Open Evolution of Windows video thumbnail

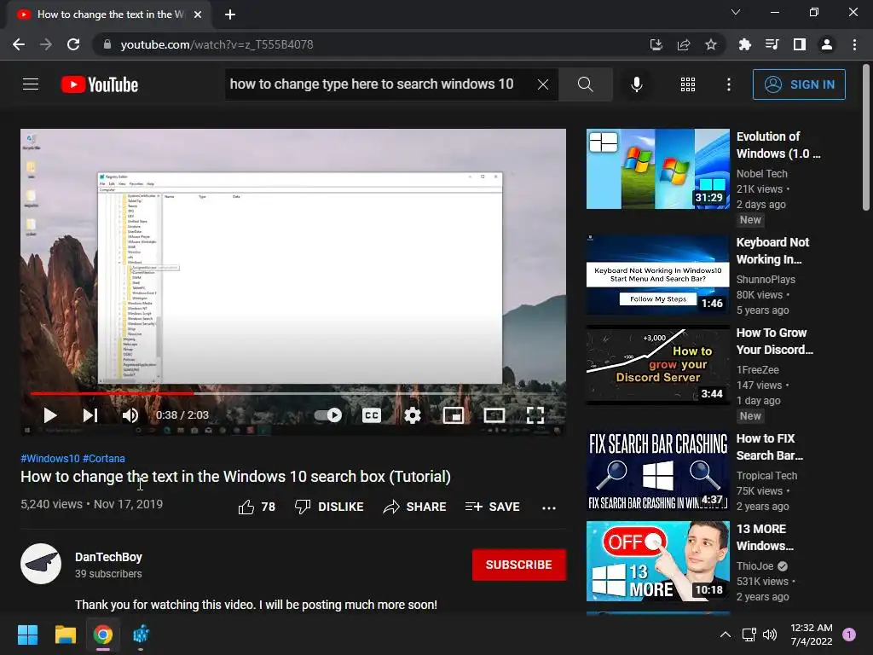657,169
